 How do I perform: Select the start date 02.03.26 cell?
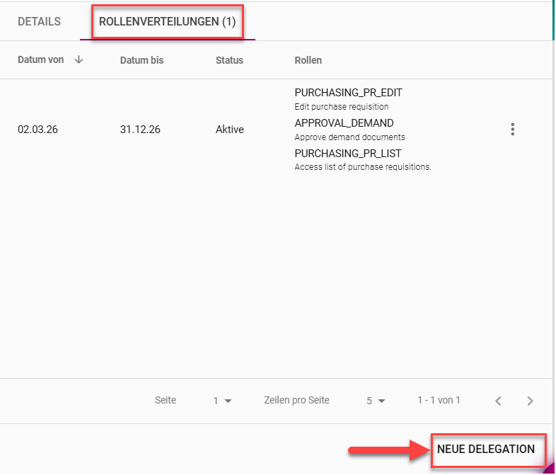click(x=37, y=130)
